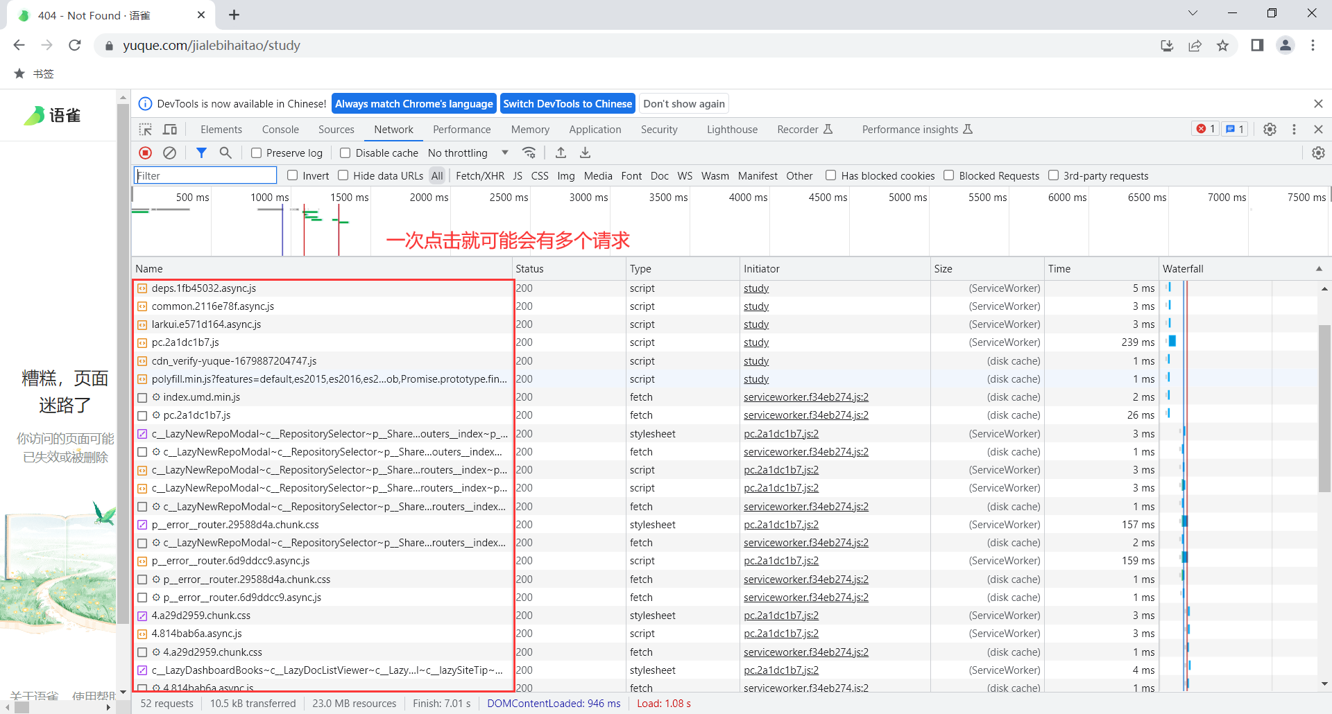Image resolution: width=1332 pixels, height=714 pixels.
Task: Share this page icon in address bar
Action: point(1195,45)
